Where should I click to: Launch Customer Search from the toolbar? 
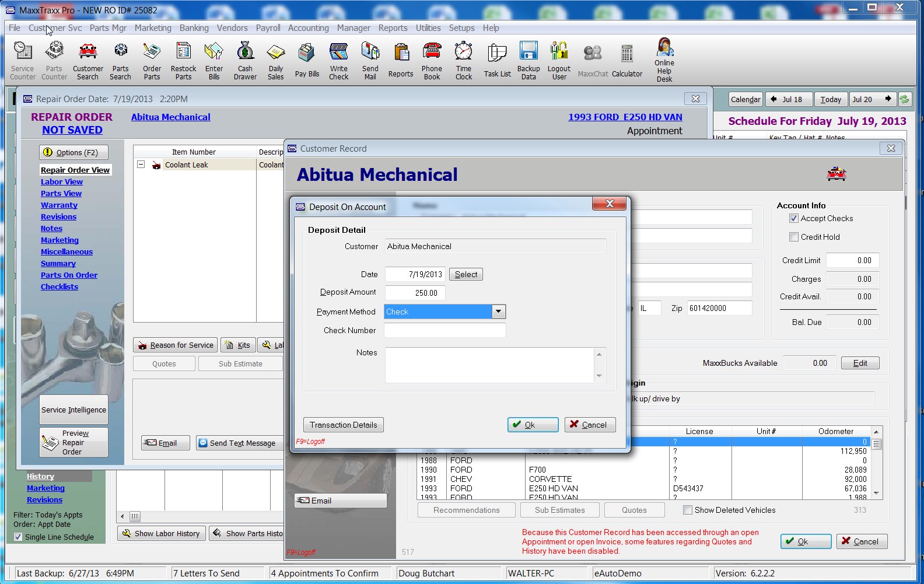[88, 61]
